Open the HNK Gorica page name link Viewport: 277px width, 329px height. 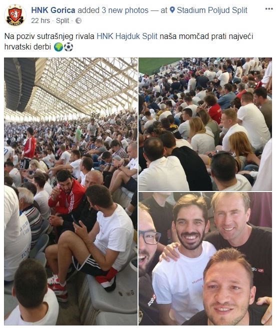(x=53, y=10)
